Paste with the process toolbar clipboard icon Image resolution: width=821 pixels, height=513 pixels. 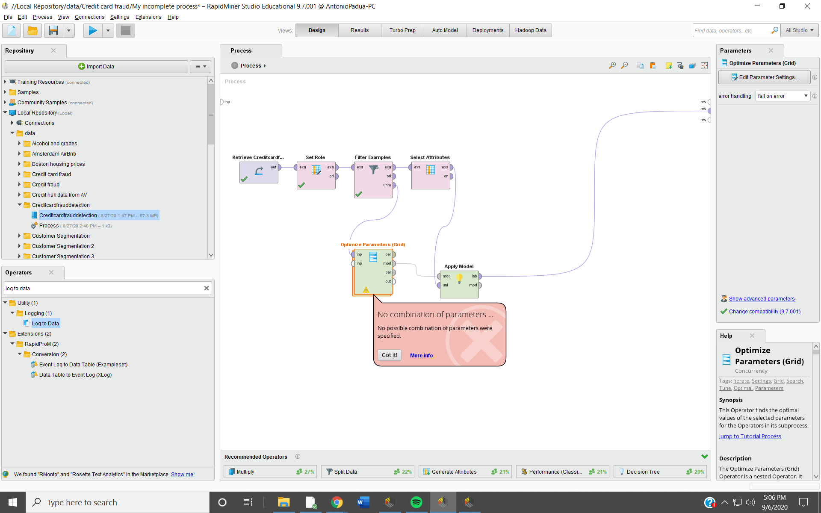653,65
